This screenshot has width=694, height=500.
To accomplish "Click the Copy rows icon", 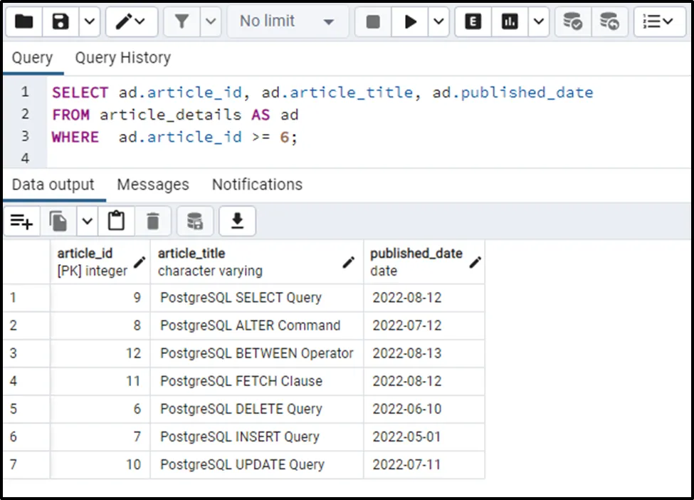I will point(58,221).
